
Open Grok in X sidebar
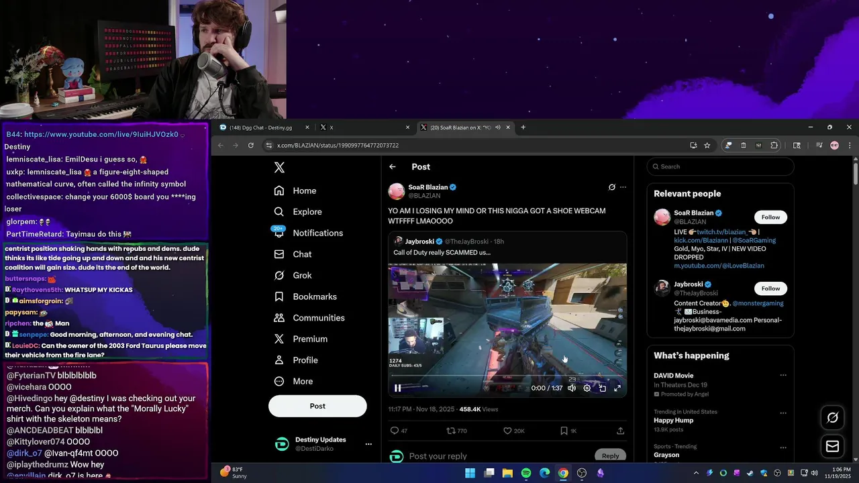pos(293,275)
